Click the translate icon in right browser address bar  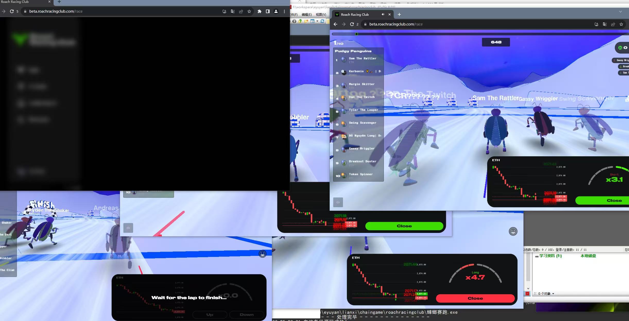click(x=605, y=24)
